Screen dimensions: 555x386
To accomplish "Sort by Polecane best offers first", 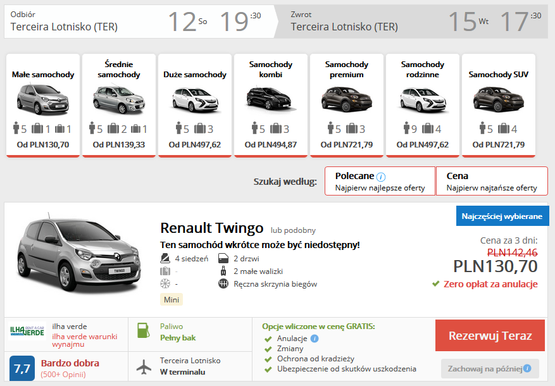I will pyautogui.click(x=380, y=181).
